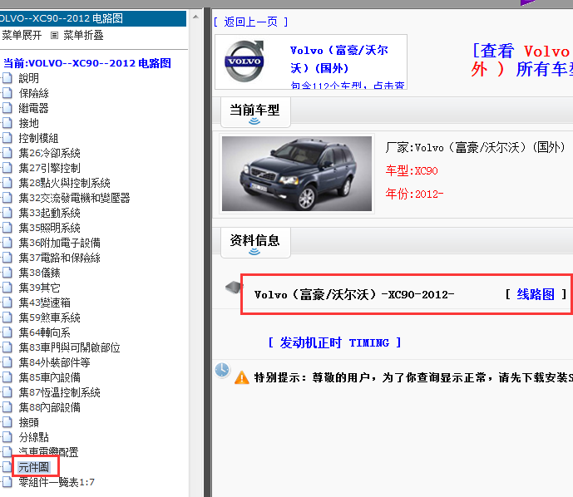Expand all menus with 菜单展开
The width and height of the screenshot is (573, 497).
22,35
